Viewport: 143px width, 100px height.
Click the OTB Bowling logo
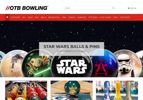coord(27,8)
